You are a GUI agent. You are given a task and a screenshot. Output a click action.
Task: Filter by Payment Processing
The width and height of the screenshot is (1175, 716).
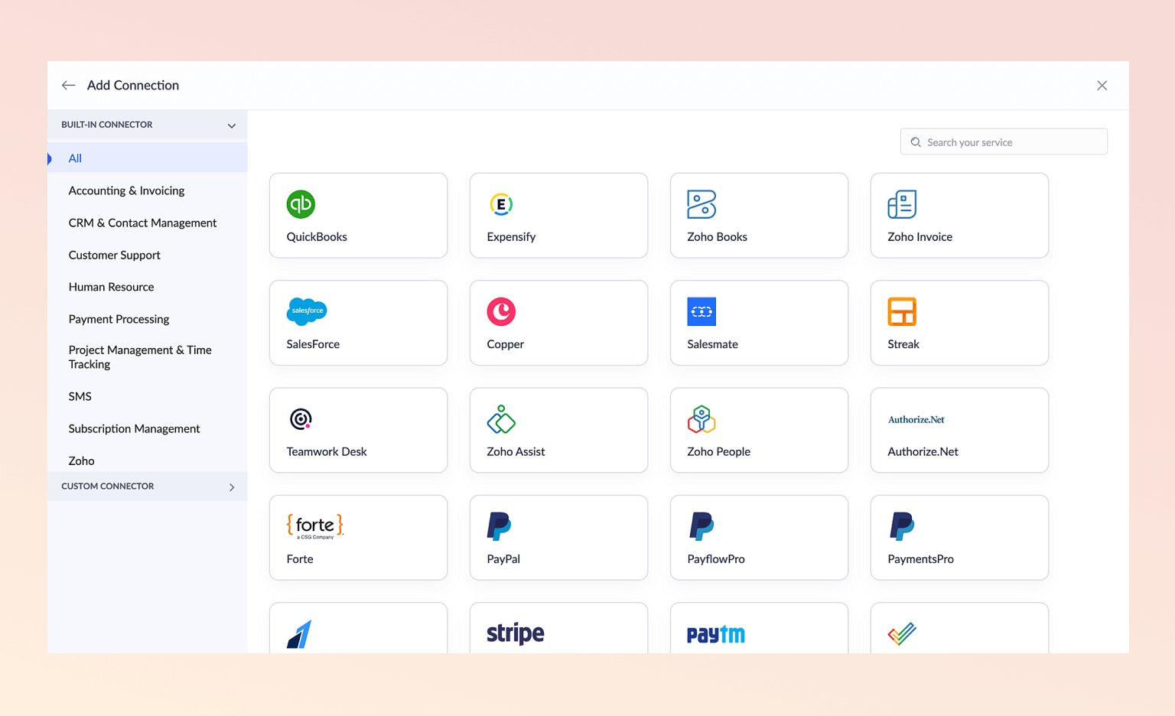(x=119, y=319)
